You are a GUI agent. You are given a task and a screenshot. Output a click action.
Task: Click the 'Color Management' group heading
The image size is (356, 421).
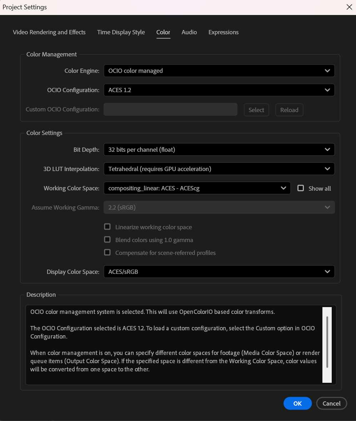click(x=51, y=54)
